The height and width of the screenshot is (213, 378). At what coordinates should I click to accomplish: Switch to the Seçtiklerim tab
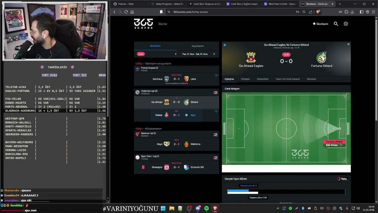(x=198, y=46)
